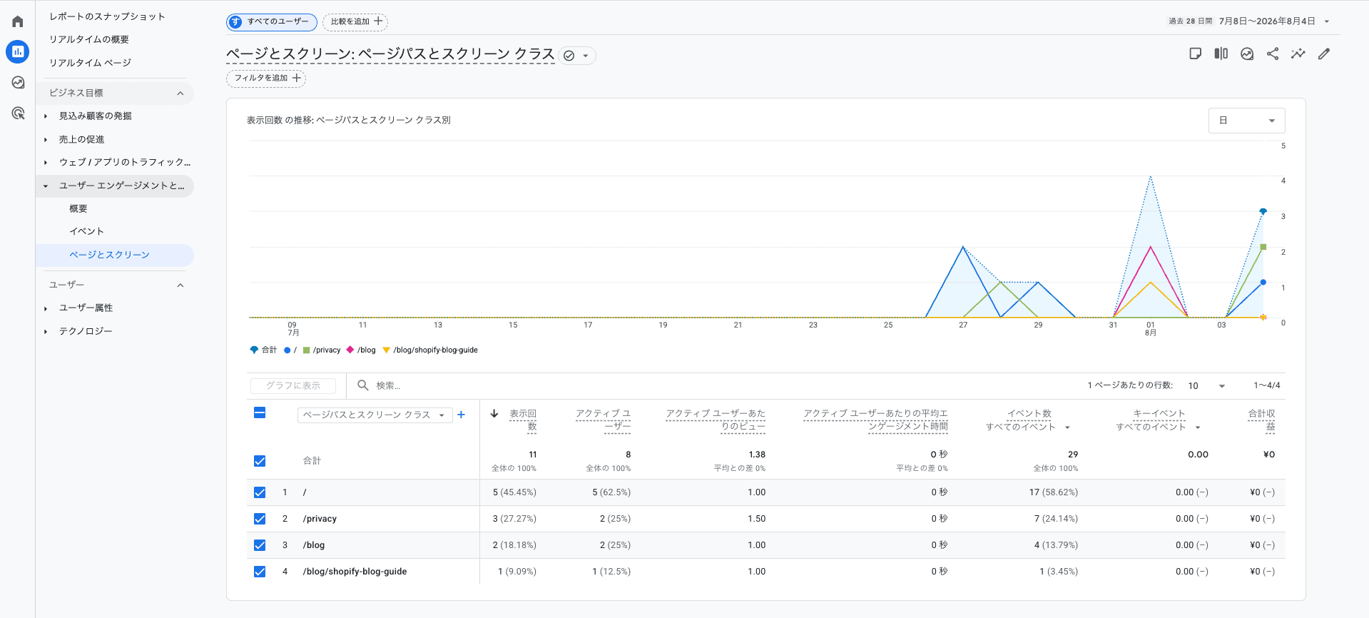Sort by アクティブ ユーザー column header
Image resolution: width=1369 pixels, height=618 pixels.
coord(603,420)
